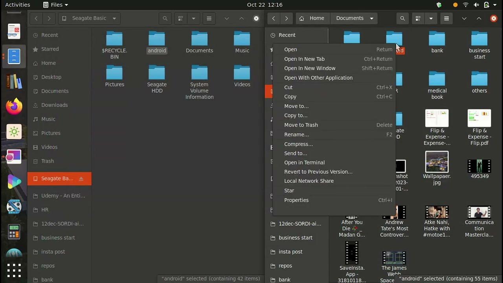Open view options dropdown in Documents window

tap(431, 18)
